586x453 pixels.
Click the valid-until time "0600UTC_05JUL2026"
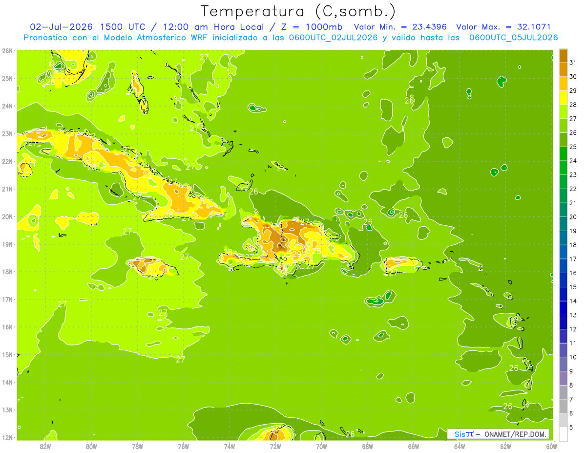(x=513, y=38)
